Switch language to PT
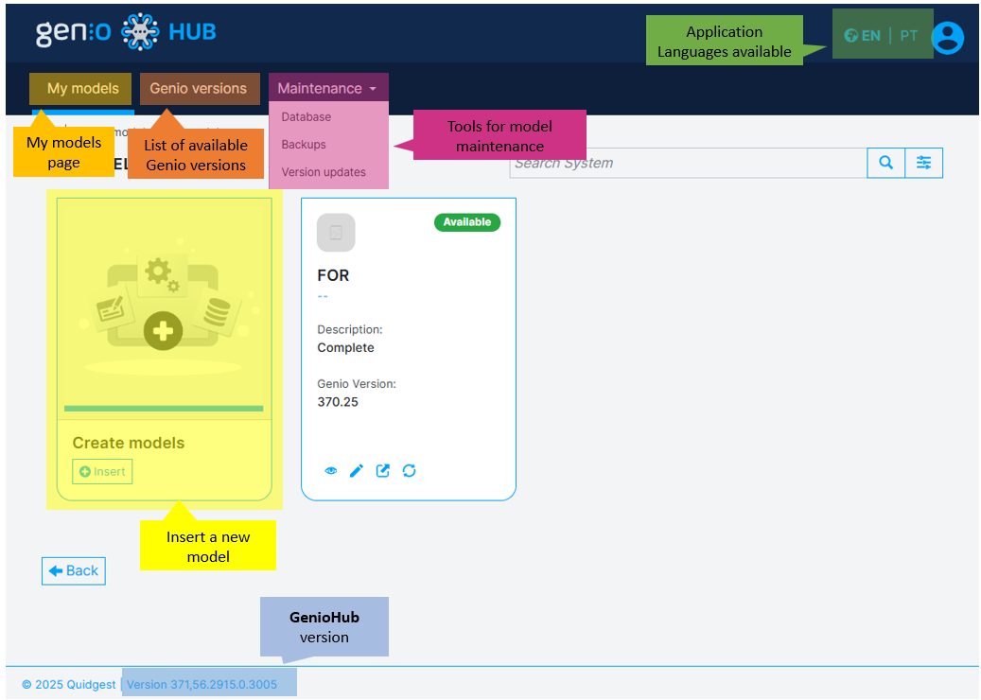This screenshot has width=981, height=700. pyautogui.click(x=908, y=36)
